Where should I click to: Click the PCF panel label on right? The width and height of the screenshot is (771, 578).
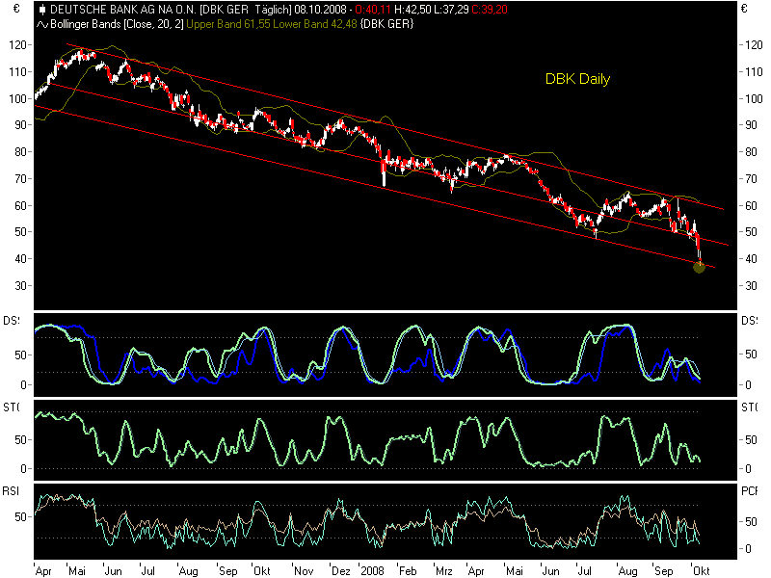pyautogui.click(x=749, y=491)
